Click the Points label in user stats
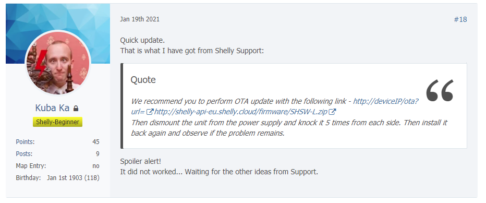Viewport: 486px width, 203px height. pos(25,142)
